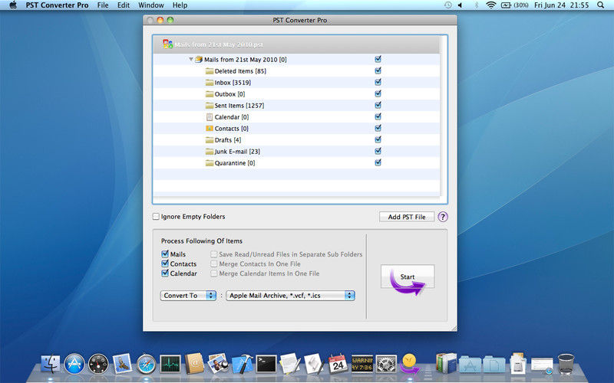The image size is (614, 383).
Task: Click the PST file header row
Action: (x=296, y=44)
